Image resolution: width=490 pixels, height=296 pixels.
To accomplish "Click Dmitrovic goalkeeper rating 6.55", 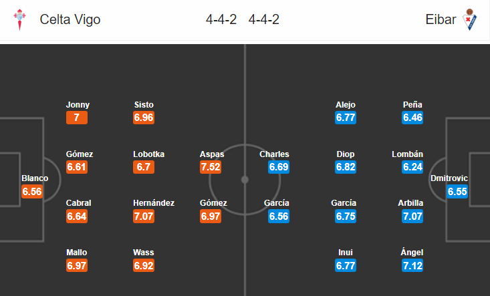I will pyautogui.click(x=457, y=191).
